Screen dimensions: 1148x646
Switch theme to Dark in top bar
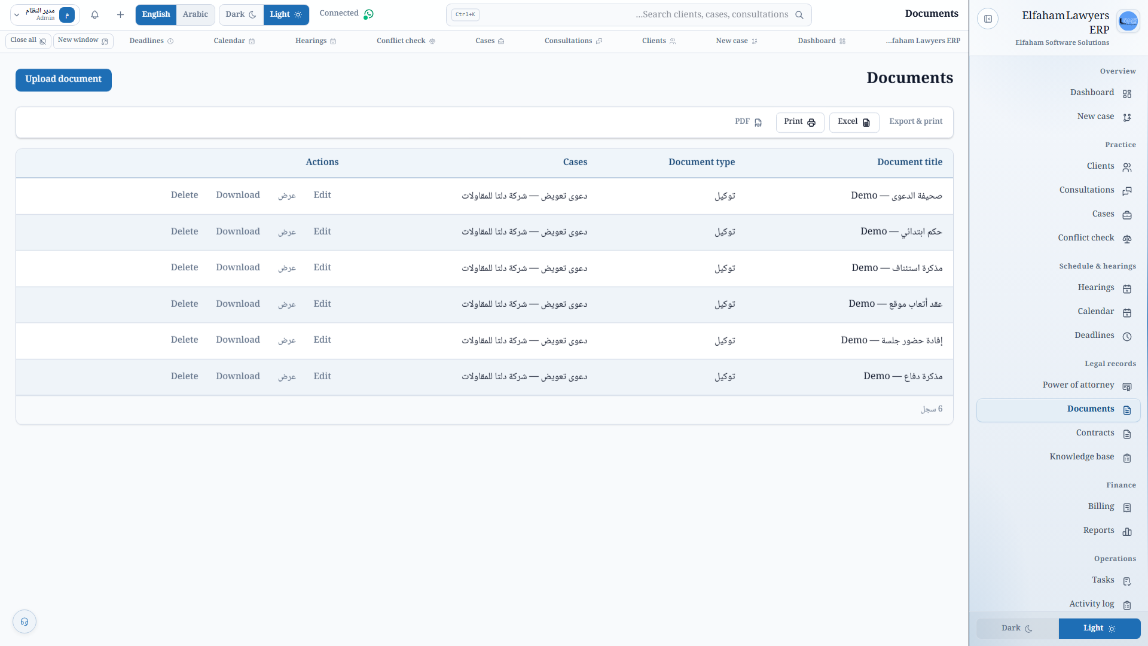click(x=241, y=14)
